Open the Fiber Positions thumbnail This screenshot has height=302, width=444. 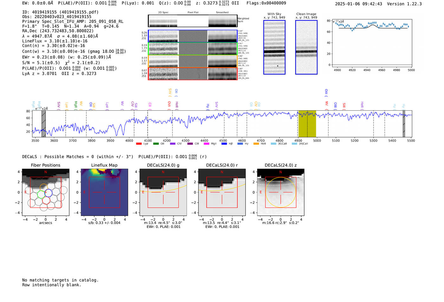(46, 192)
